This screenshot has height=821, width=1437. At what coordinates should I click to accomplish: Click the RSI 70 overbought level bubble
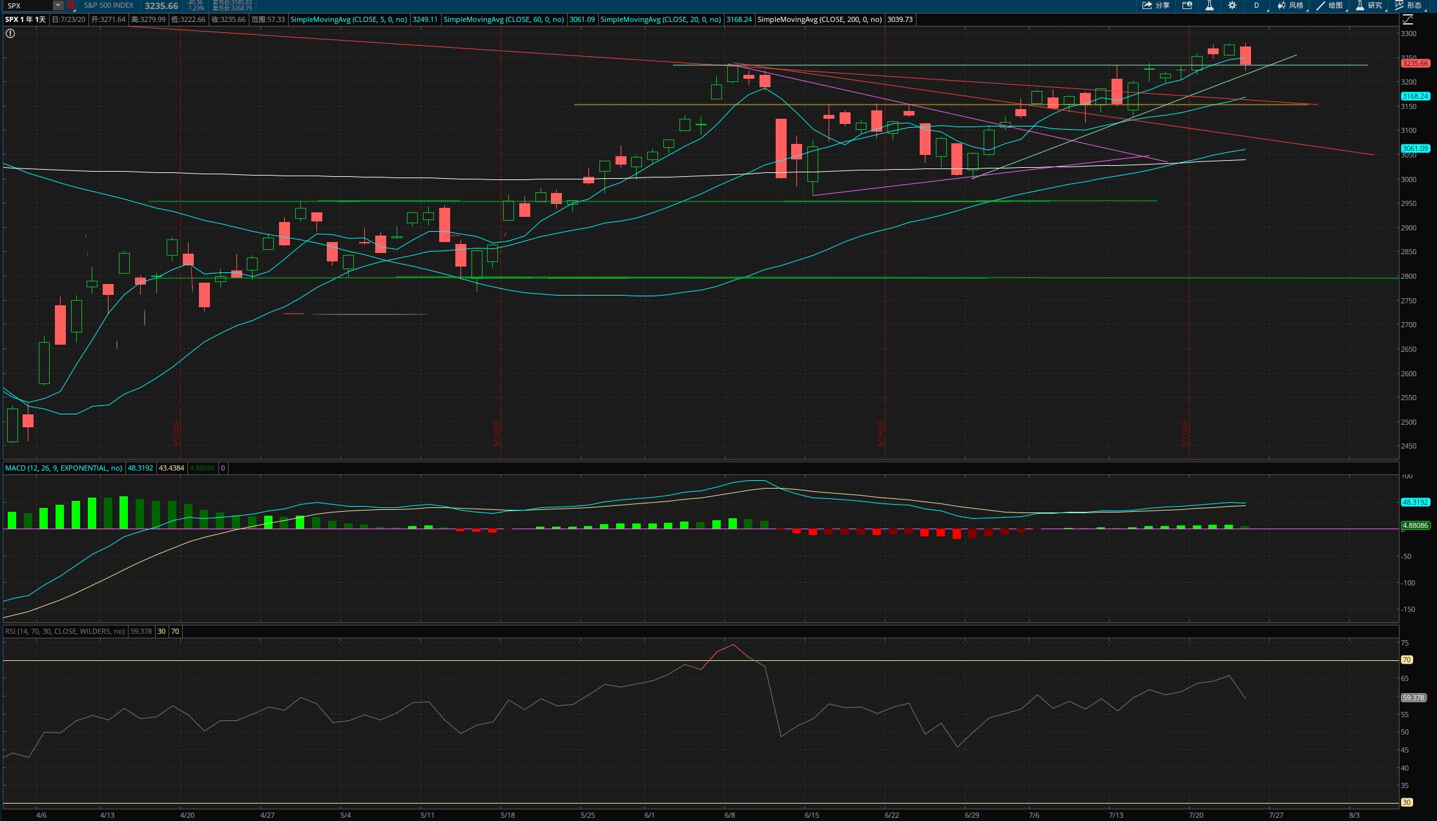tap(1407, 660)
